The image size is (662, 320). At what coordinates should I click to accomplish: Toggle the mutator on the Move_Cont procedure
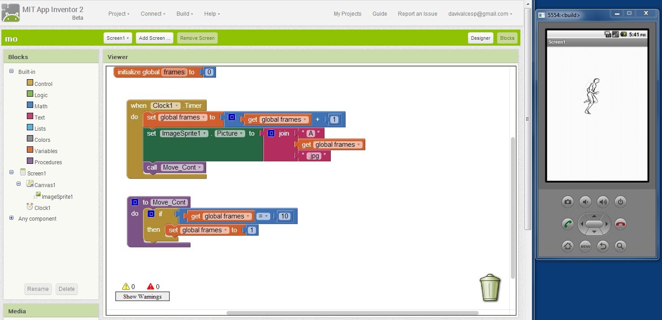coord(135,202)
